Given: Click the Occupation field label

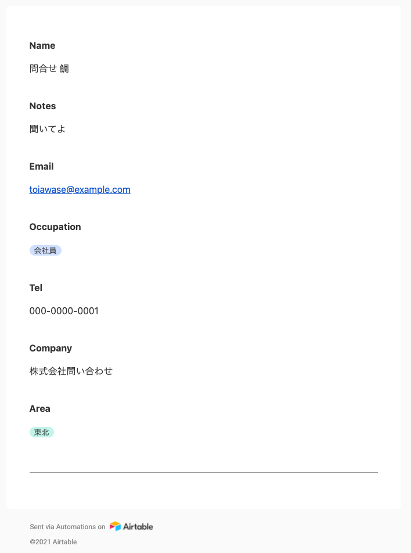Looking at the screenshot, I should pos(55,227).
